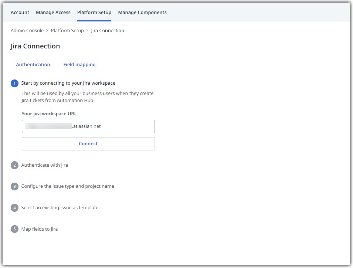Open Manage Components tab
This screenshot has width=353, height=268.
tap(142, 13)
